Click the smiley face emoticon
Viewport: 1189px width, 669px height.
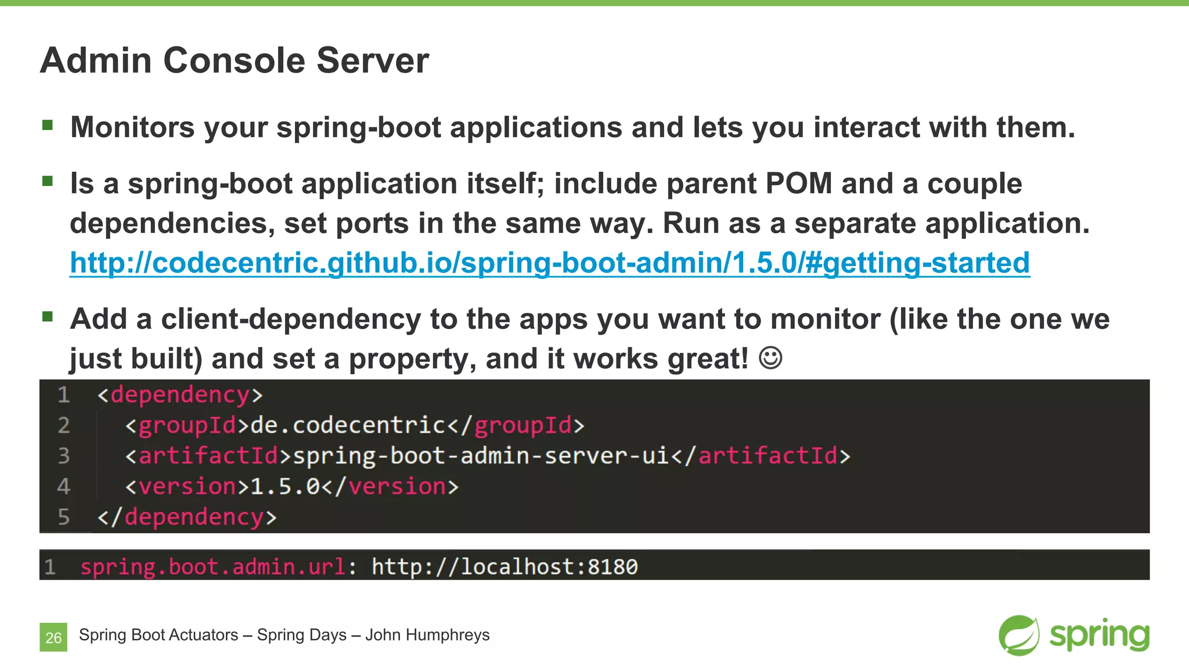770,358
